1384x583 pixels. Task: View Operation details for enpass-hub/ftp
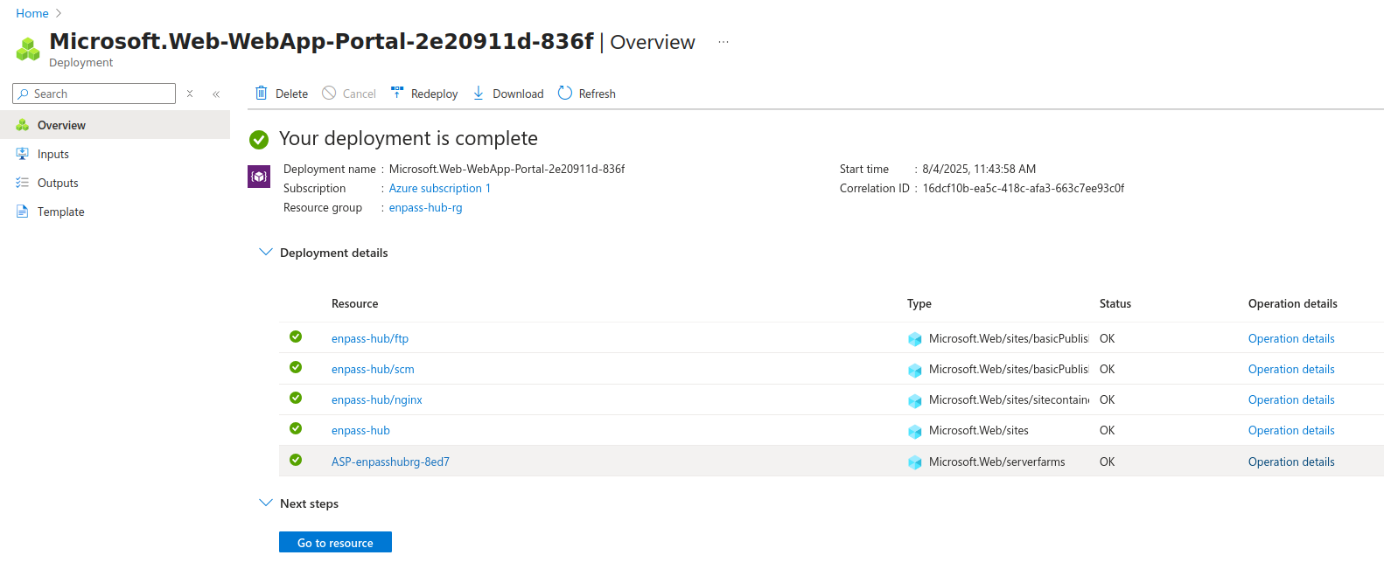click(x=1291, y=338)
